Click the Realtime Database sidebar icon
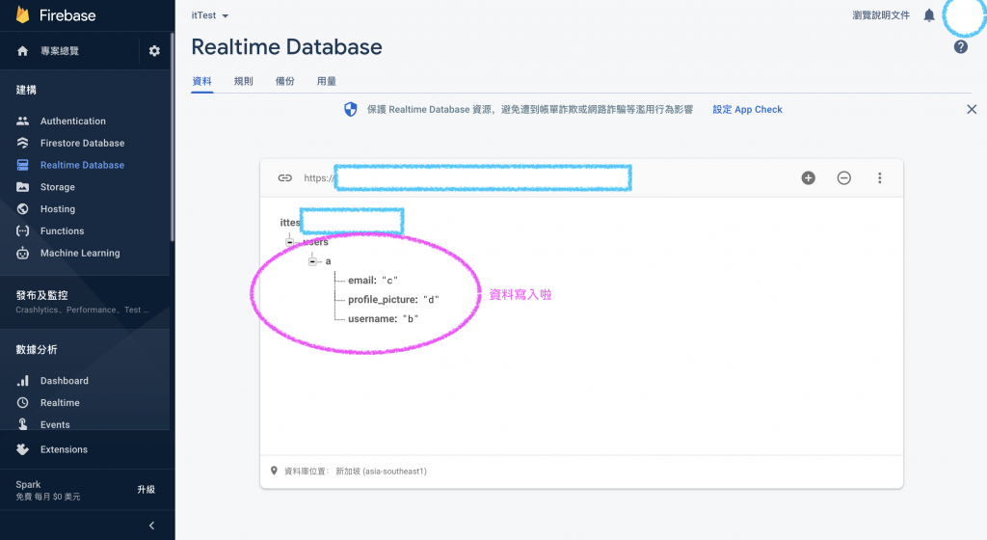 23,165
